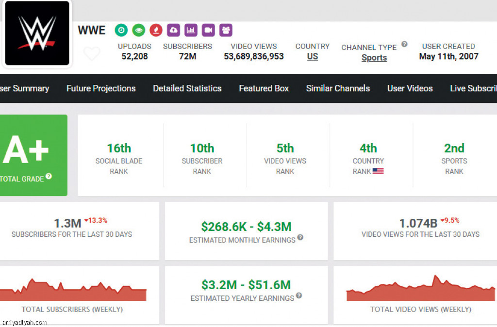This screenshot has width=497, height=327.
Task: Click the purple group users icon
Action: [226, 31]
